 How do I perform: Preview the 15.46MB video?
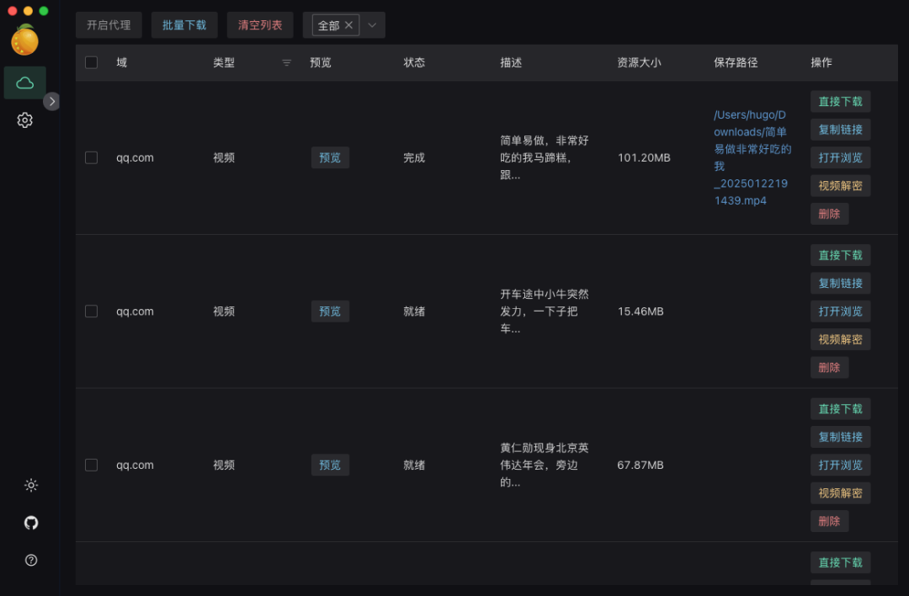point(330,311)
